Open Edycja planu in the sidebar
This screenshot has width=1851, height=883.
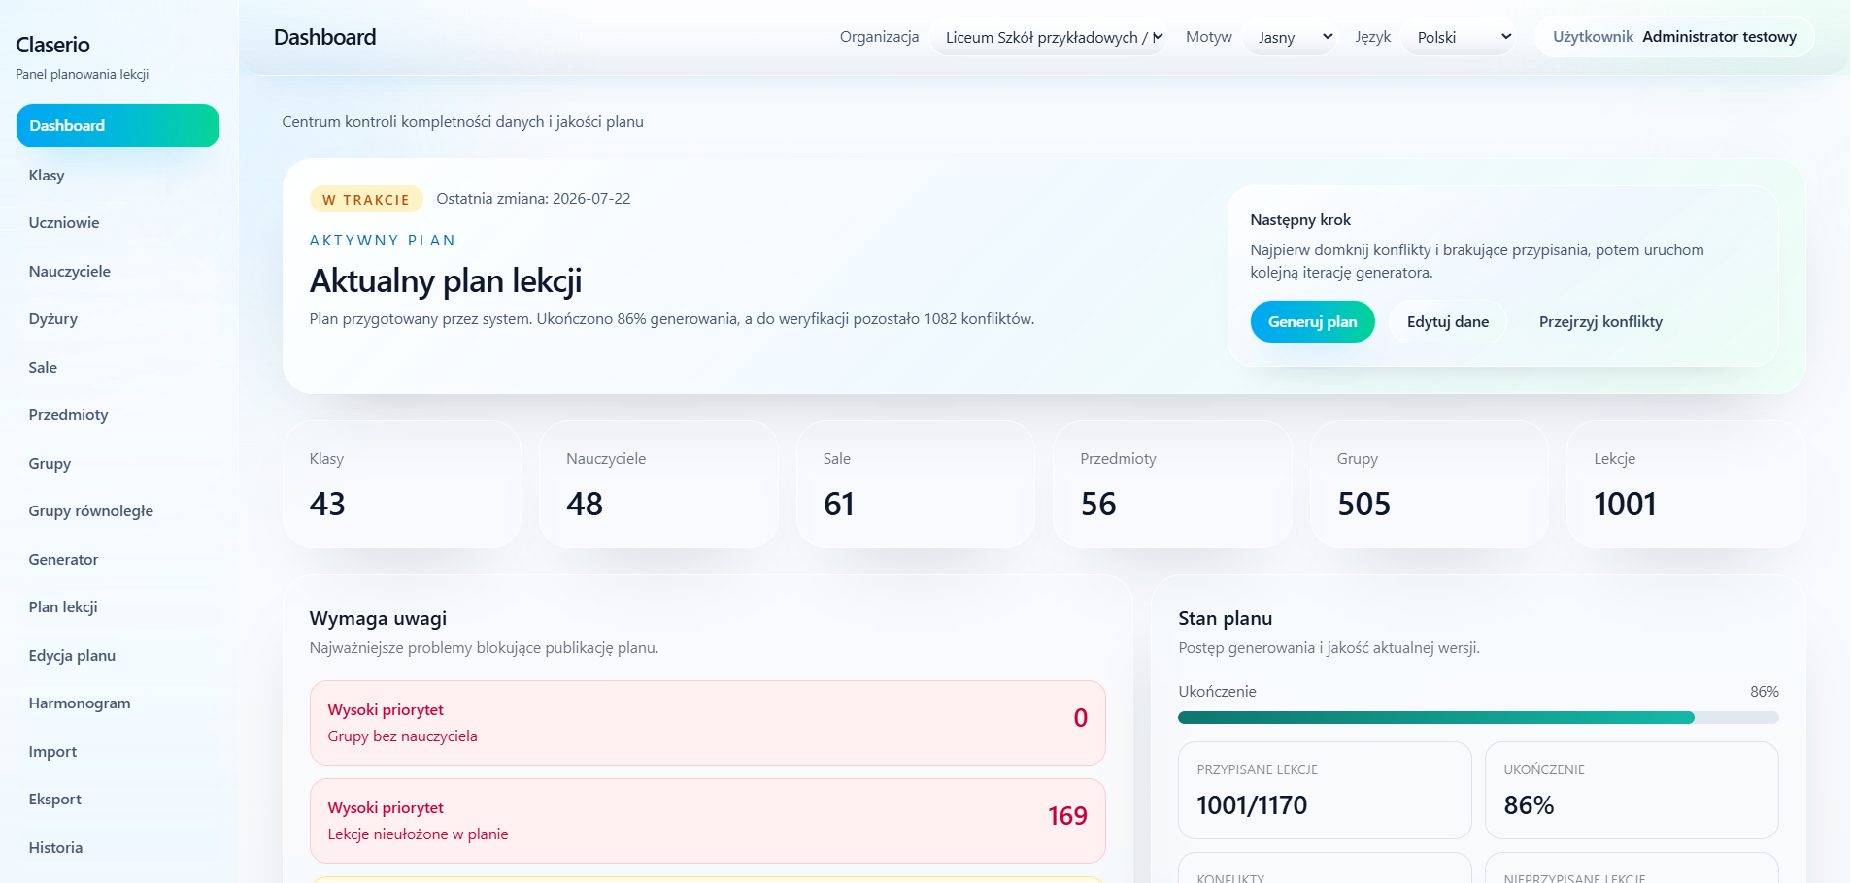click(x=118, y=656)
